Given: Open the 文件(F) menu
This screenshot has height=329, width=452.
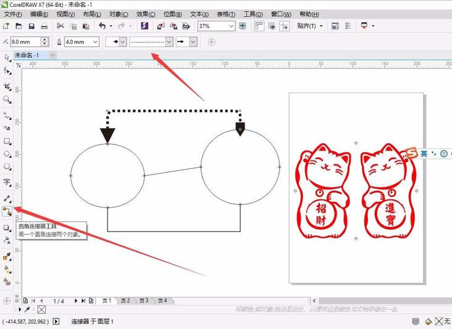Looking at the screenshot, I should tap(13, 14).
